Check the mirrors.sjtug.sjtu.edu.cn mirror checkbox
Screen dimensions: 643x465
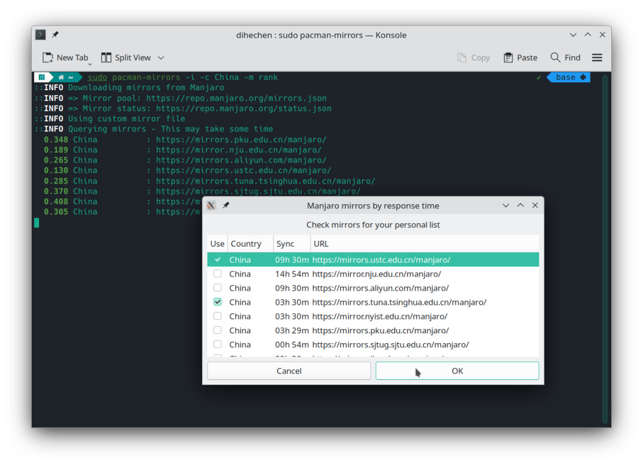coord(217,344)
